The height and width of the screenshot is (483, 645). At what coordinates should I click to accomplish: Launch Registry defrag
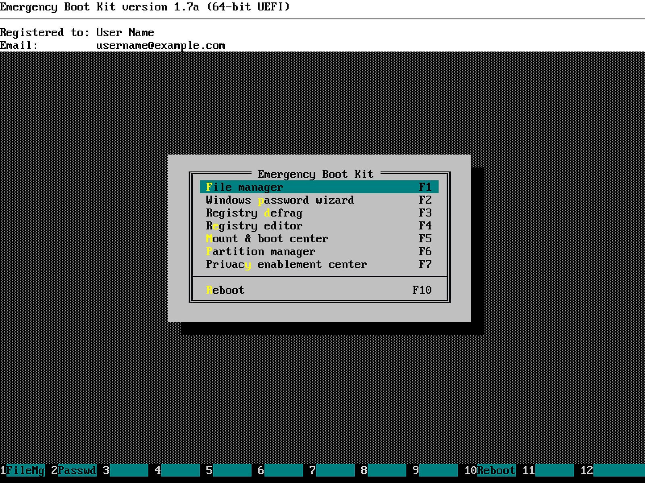click(254, 213)
